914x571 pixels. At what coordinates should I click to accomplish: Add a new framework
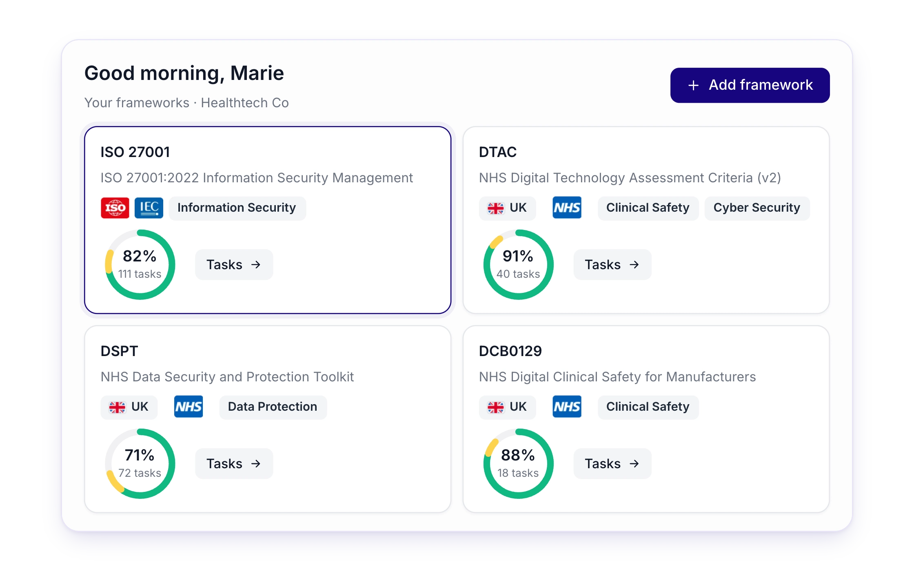[750, 85]
